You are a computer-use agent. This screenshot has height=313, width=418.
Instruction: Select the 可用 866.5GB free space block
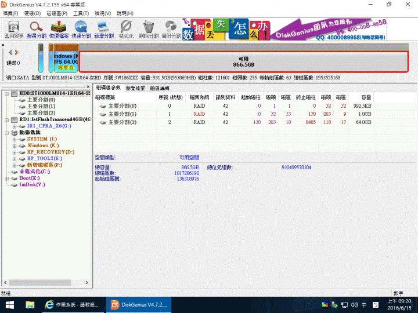(243, 62)
